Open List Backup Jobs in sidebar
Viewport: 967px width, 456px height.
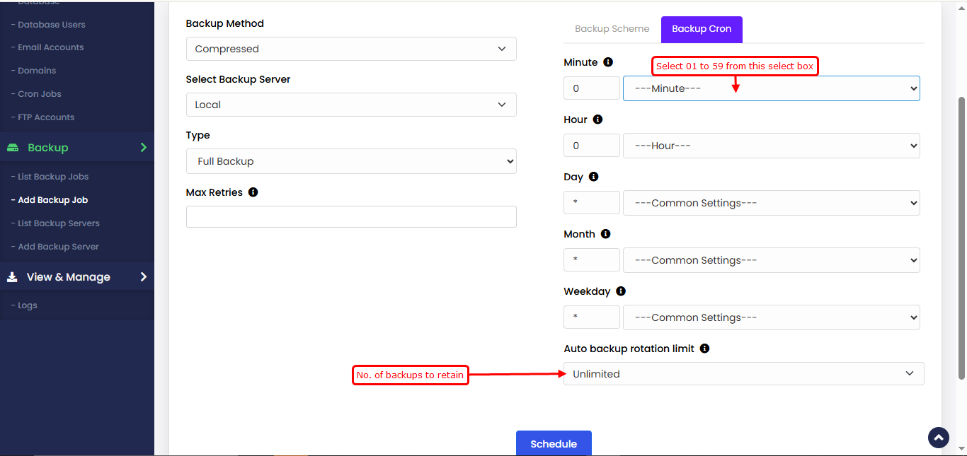click(x=53, y=177)
